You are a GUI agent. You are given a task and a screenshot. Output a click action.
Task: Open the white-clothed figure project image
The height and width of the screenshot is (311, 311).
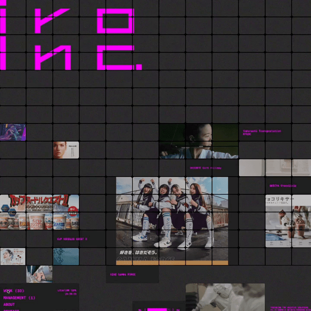click(225, 297)
